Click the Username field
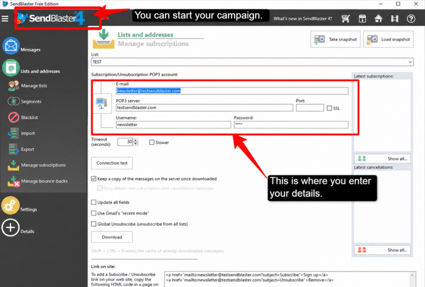This screenshot has width=425, height=287. point(173,124)
